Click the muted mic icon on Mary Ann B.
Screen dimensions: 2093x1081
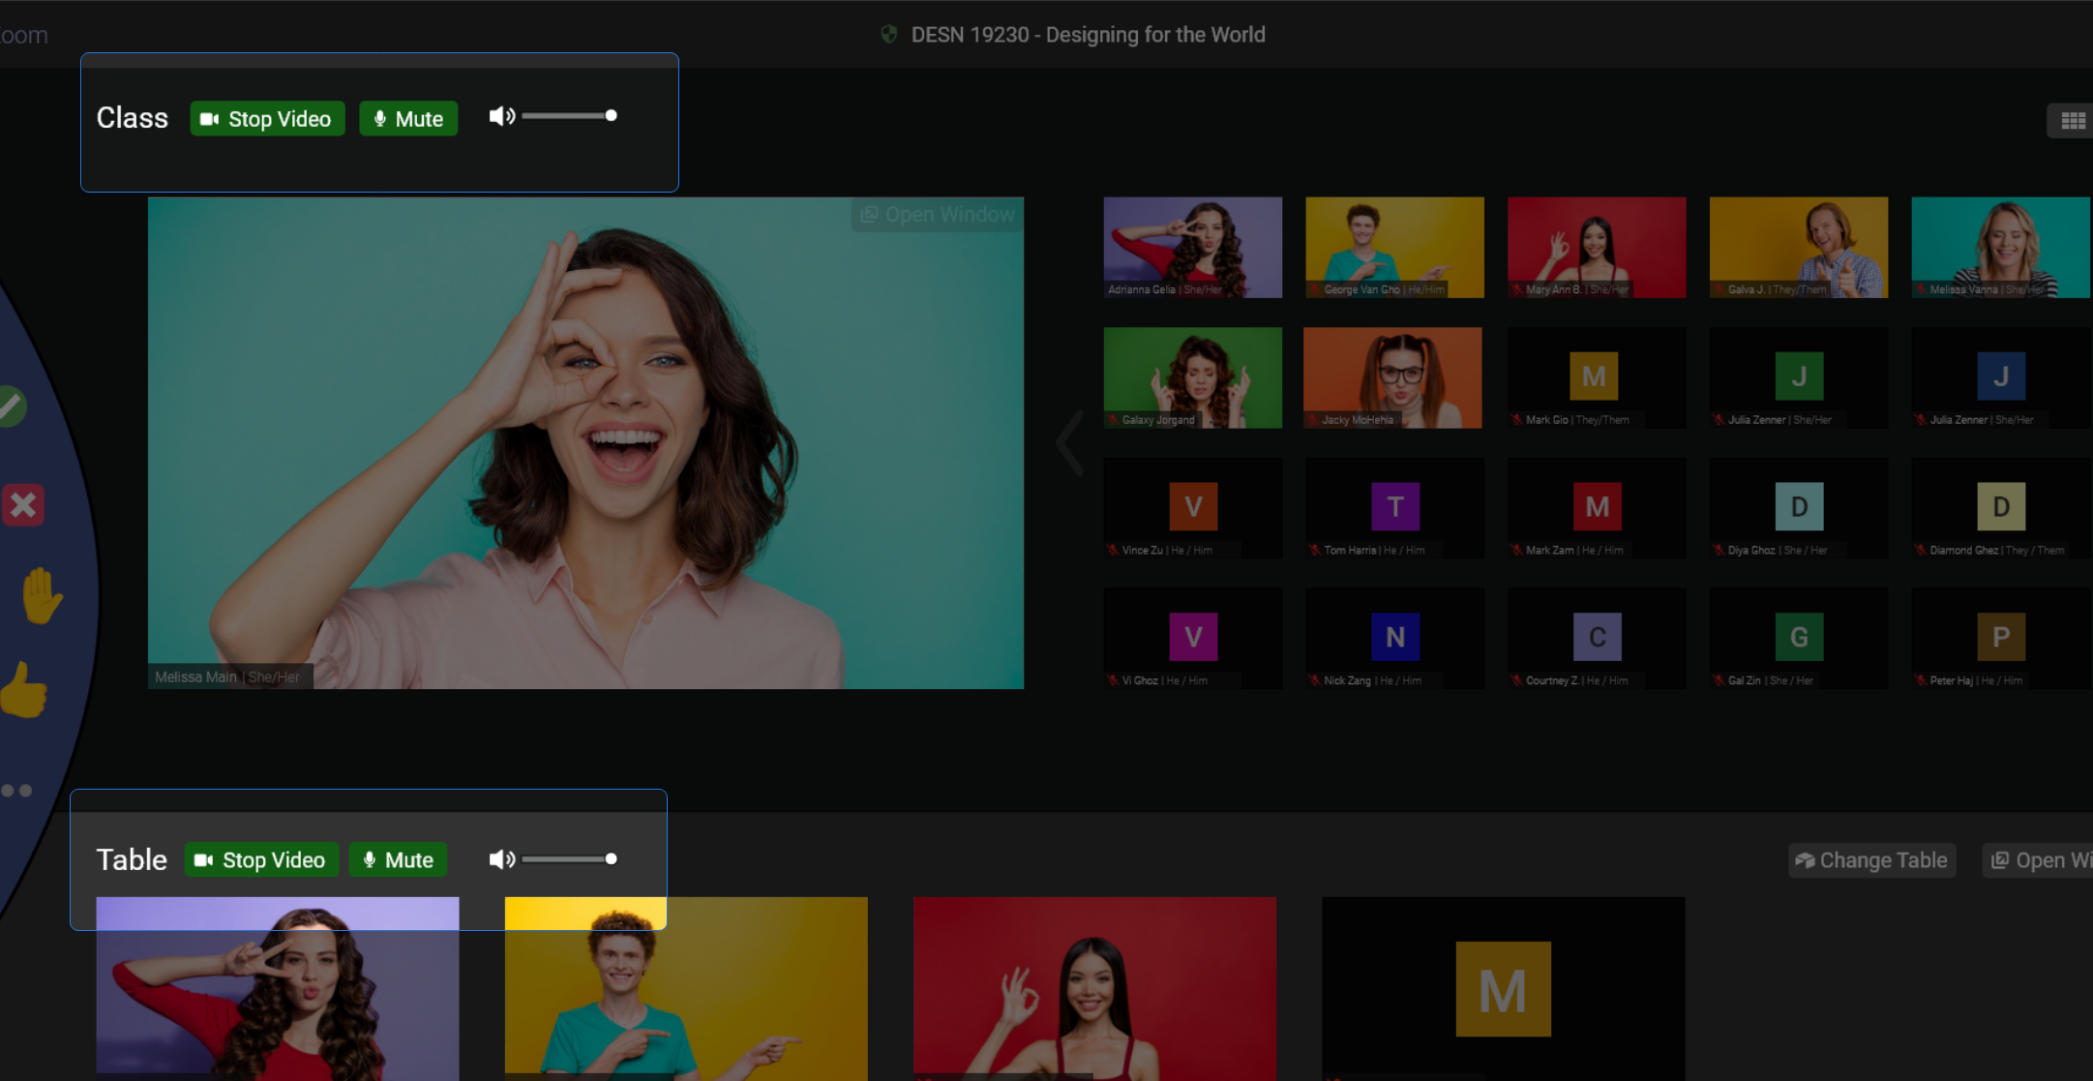pos(1514,288)
